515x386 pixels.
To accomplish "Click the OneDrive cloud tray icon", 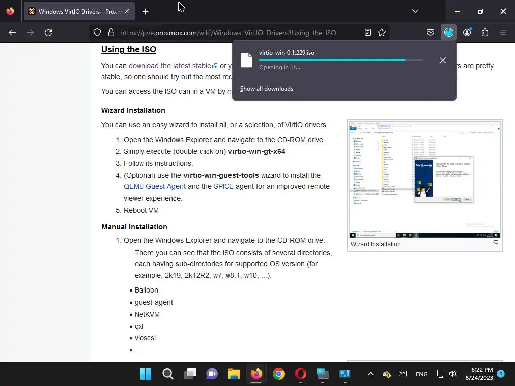I will (x=387, y=374).
